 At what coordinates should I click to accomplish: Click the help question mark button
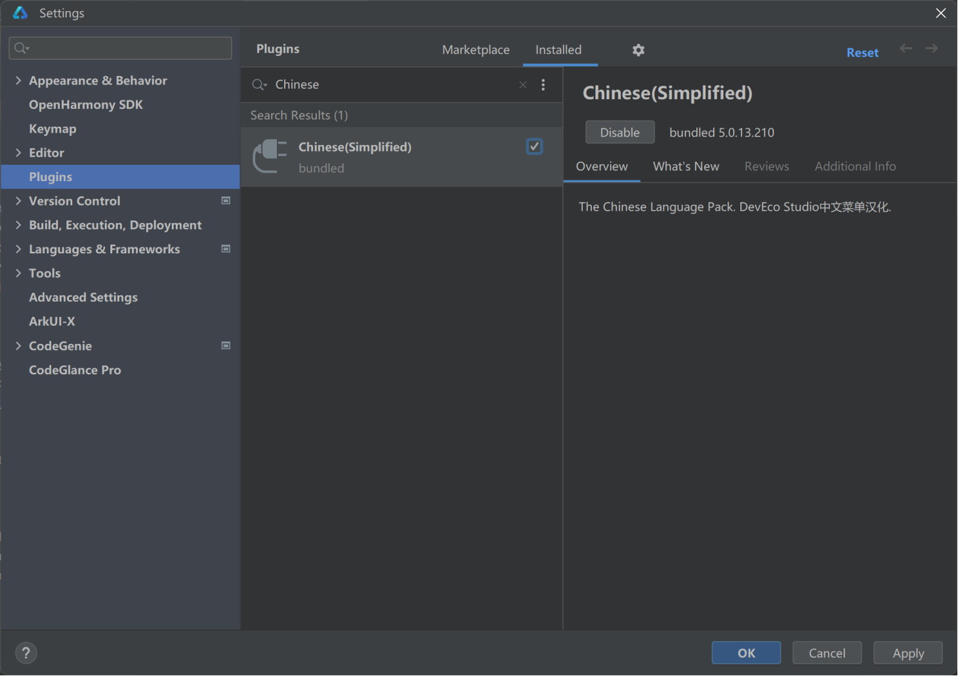pyautogui.click(x=26, y=653)
